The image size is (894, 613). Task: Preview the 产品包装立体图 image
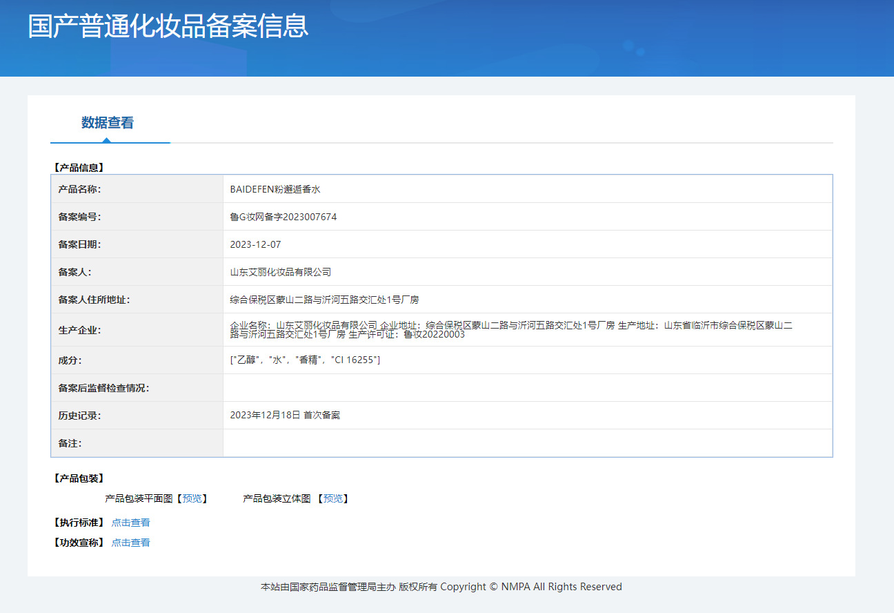tap(333, 498)
